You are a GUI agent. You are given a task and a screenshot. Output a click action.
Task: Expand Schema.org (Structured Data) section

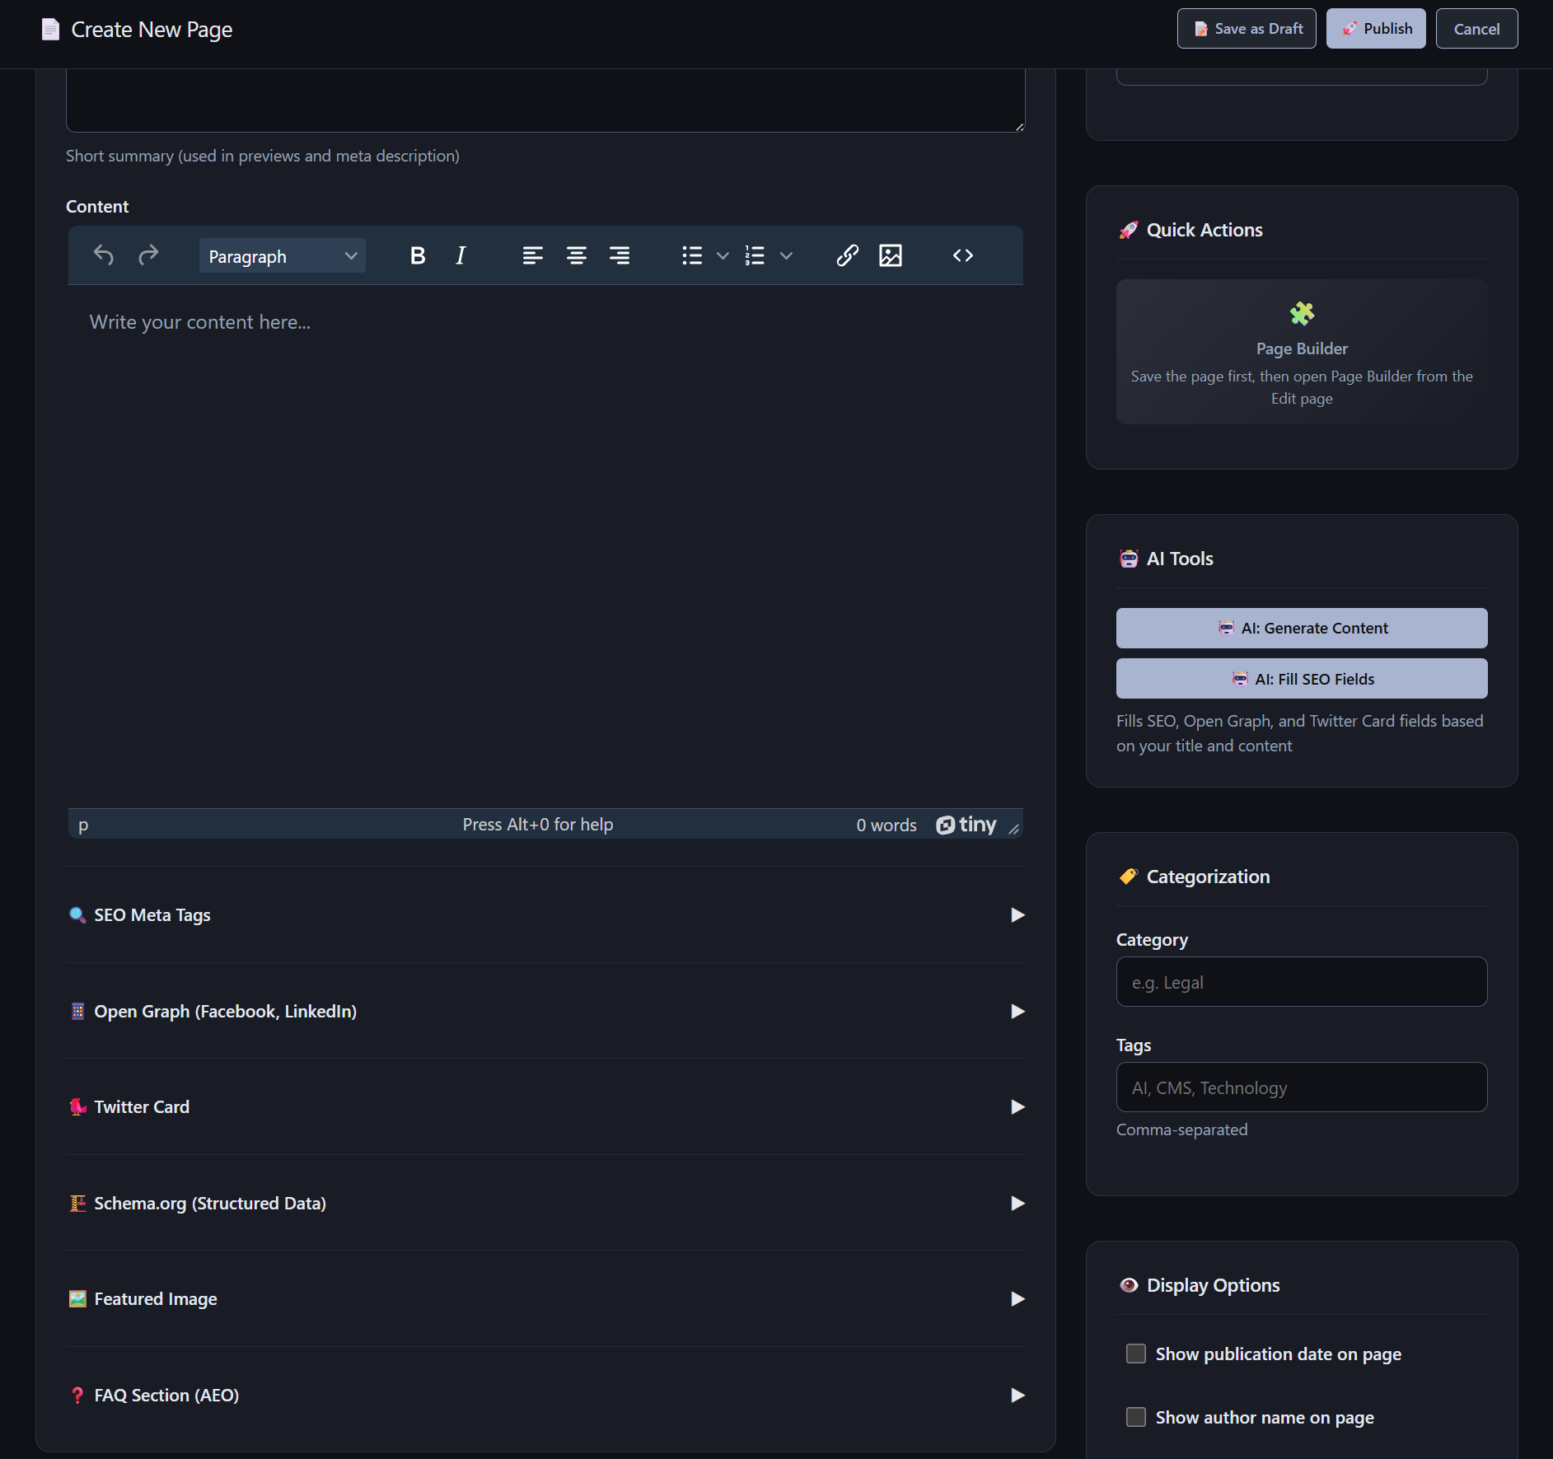point(545,1203)
